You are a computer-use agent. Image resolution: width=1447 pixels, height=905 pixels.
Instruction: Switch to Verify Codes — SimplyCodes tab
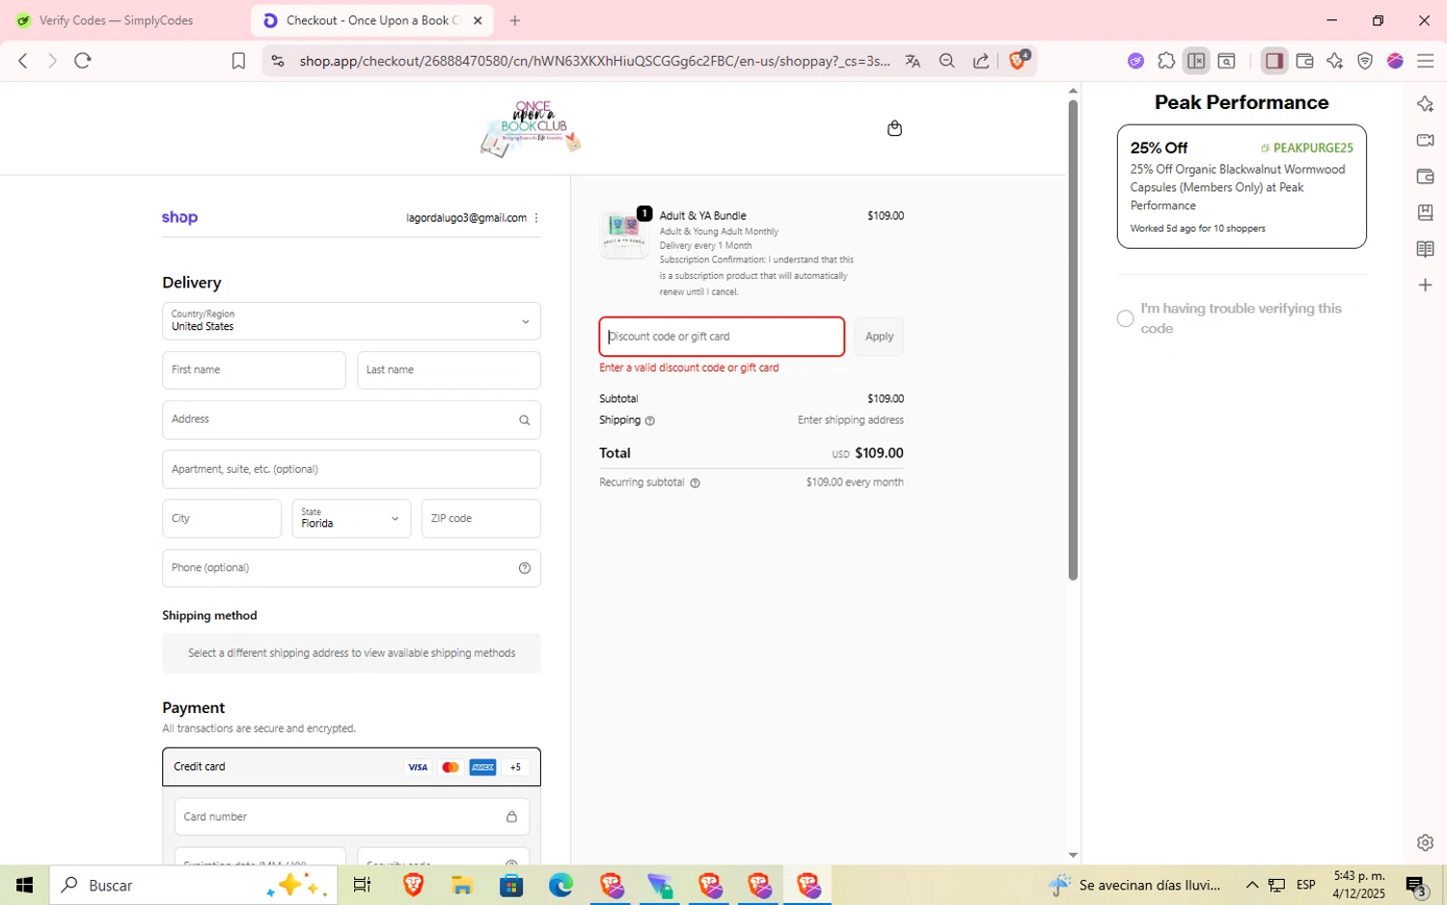click(117, 20)
